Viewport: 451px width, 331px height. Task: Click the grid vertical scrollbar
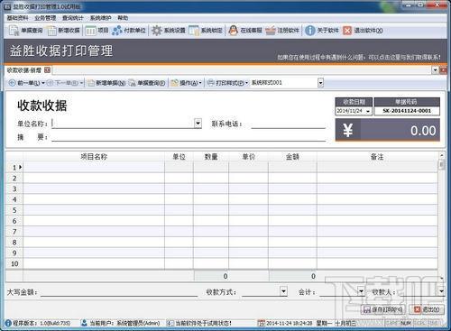pyautogui.click(x=441, y=216)
